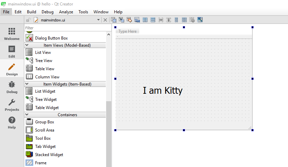Select the Edit Tab Order icon

[137, 20]
